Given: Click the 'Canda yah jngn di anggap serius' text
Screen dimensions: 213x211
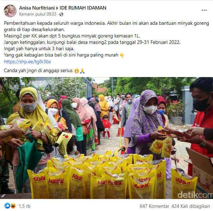Looking at the screenshot, I should [38, 71].
